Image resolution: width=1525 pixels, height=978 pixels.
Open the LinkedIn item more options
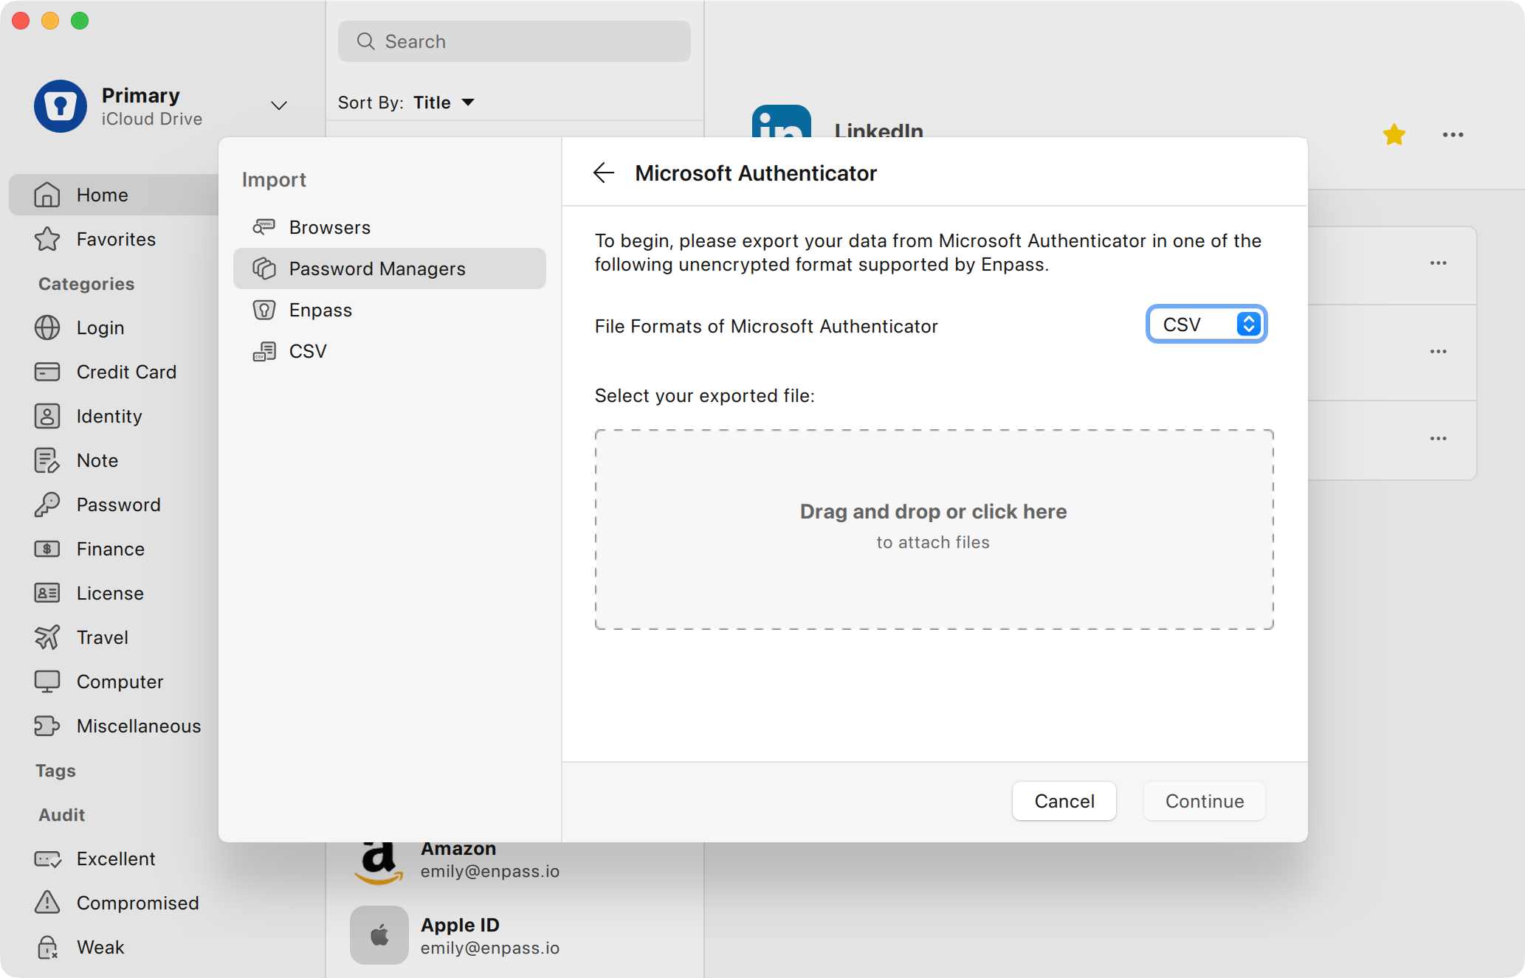pos(1453,134)
